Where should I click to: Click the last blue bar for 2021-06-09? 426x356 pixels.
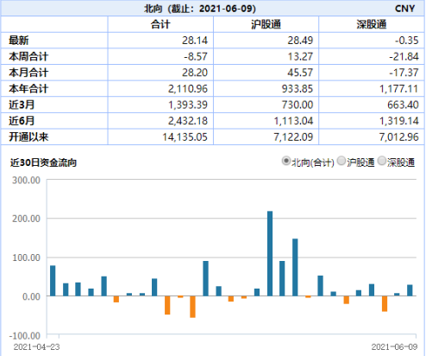(410, 290)
